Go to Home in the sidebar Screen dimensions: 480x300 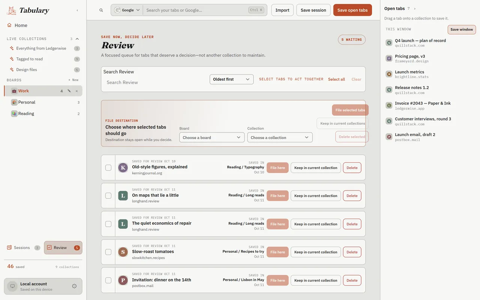43,25
